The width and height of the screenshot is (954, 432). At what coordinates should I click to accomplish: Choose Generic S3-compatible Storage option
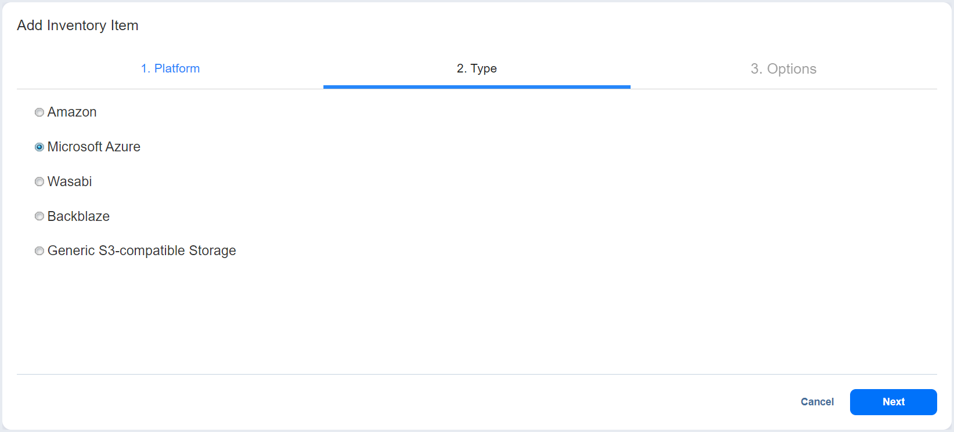pyautogui.click(x=39, y=251)
